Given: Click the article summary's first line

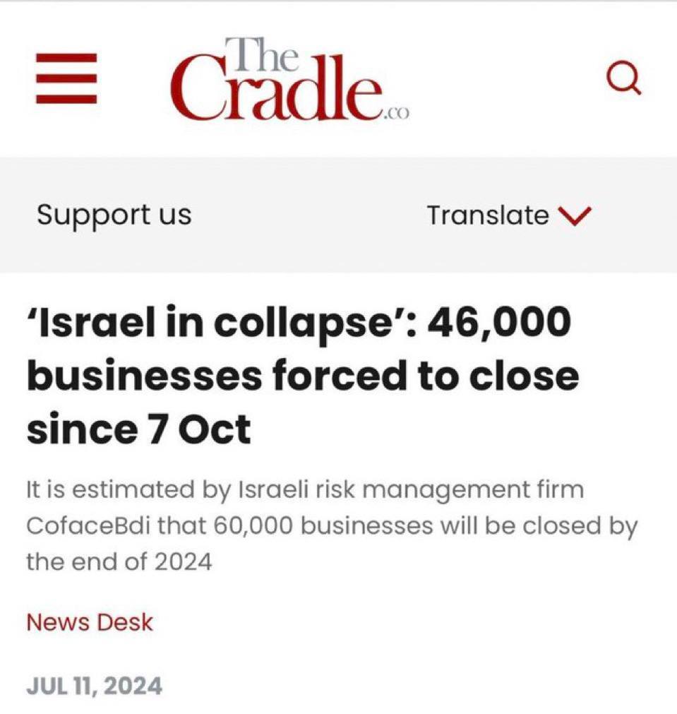Looking at the screenshot, I should click(x=305, y=489).
